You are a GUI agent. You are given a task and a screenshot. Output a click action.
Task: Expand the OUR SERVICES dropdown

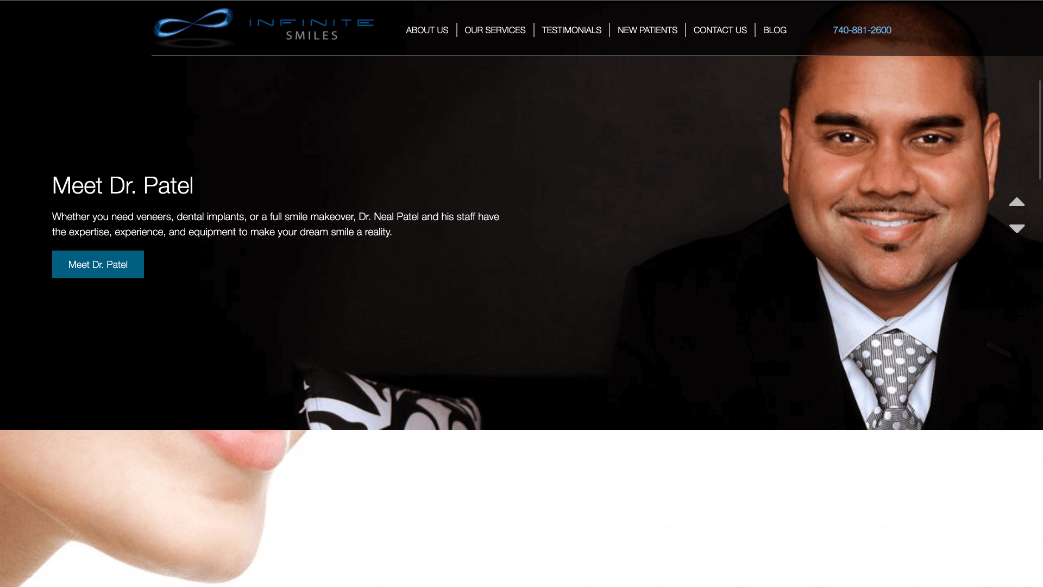pos(495,29)
